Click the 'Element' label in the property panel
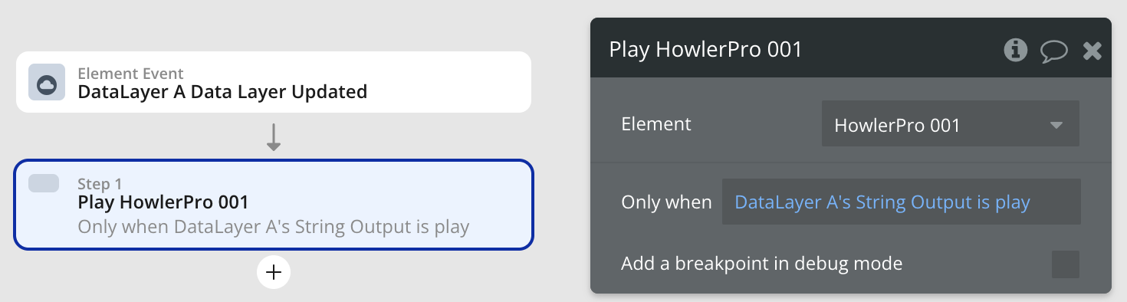Screen dimensions: 1127x302 pos(656,123)
